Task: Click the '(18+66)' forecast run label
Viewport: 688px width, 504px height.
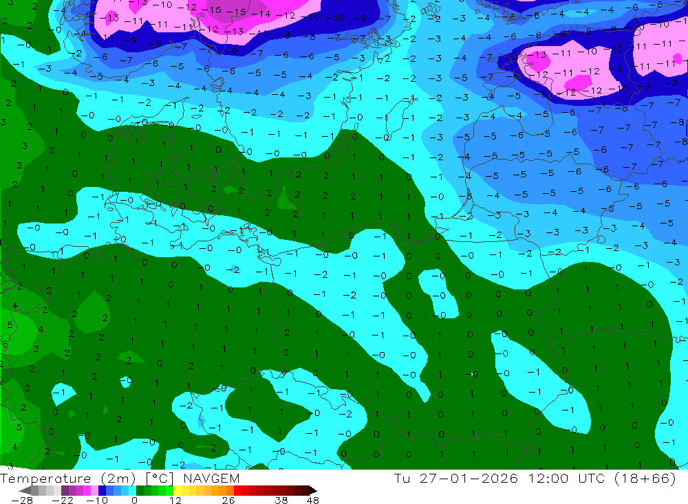Action: click(644, 478)
